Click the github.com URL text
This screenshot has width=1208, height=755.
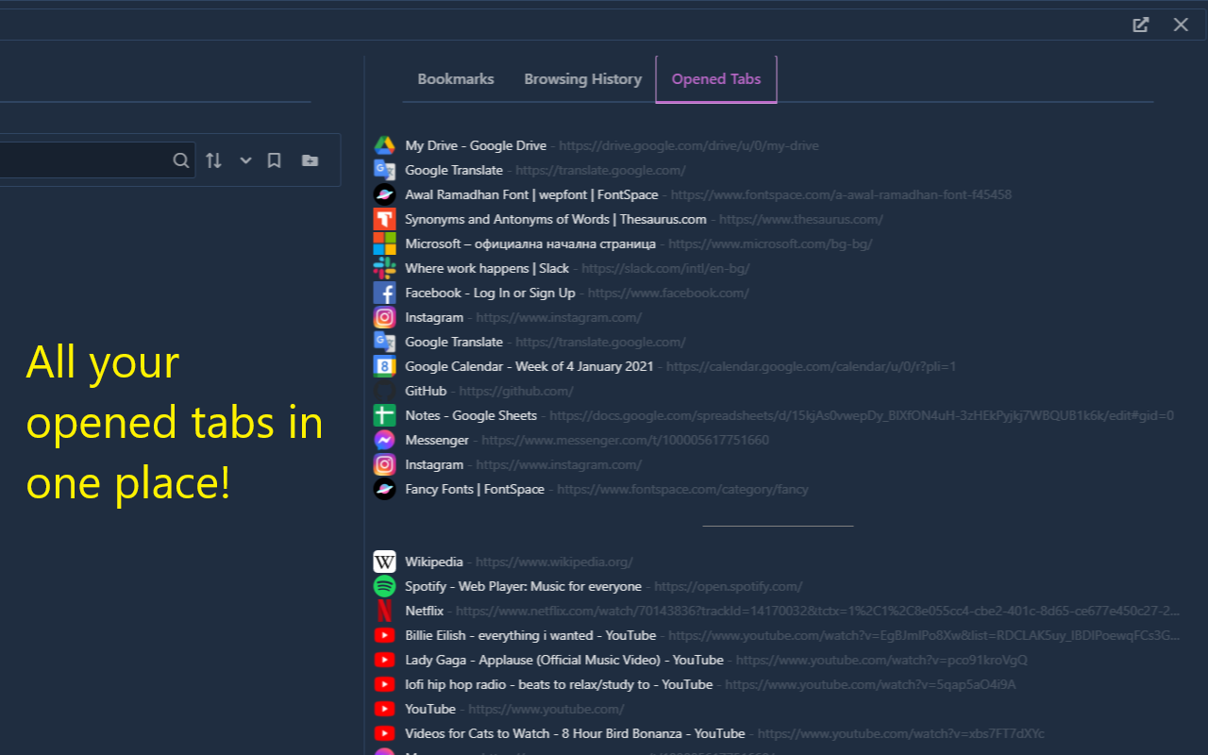(516, 391)
